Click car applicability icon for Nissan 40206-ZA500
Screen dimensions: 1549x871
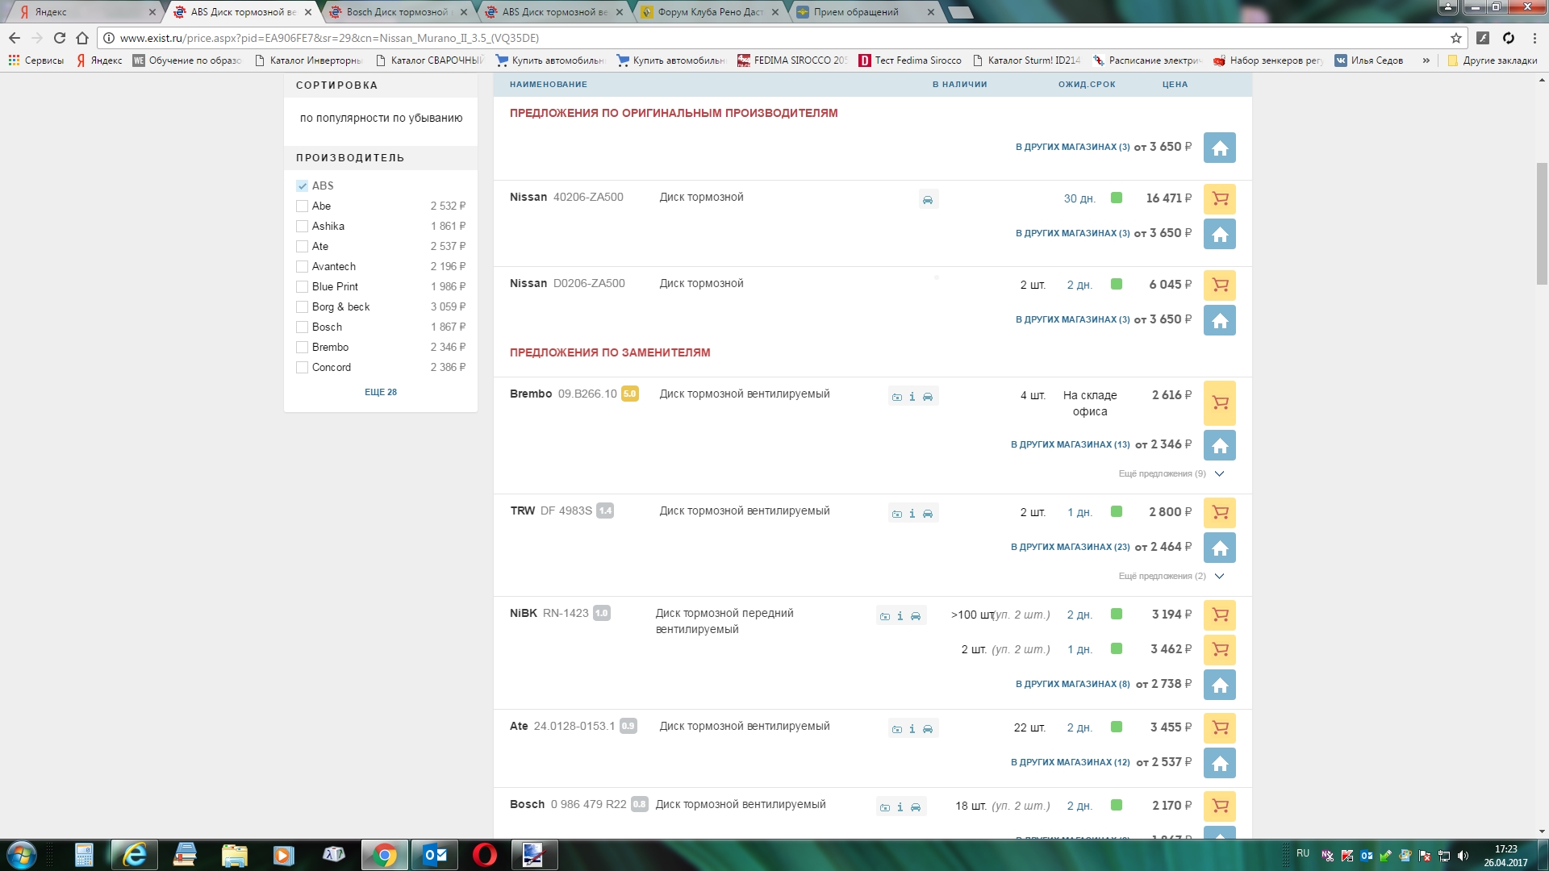[x=928, y=200]
